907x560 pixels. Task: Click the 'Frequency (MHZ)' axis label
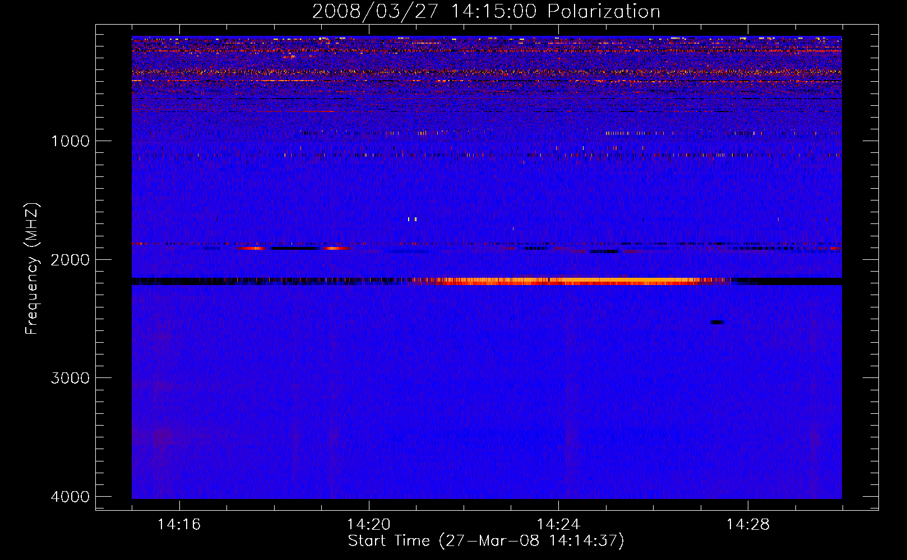[32, 269]
